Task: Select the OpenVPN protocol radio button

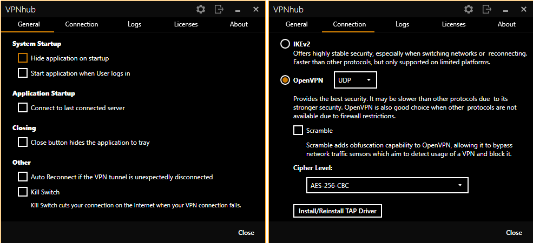Action: 285,80
